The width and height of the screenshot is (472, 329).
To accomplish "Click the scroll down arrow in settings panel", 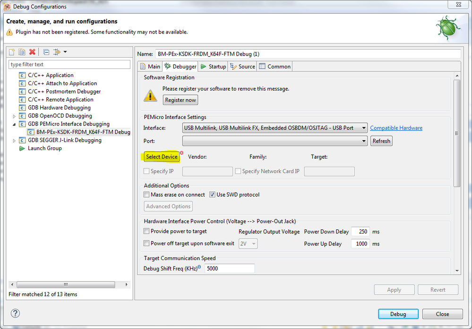I will tap(457, 270).
